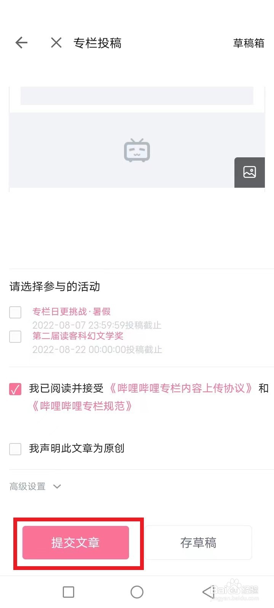
Task: Open the 哔哩哔哩专栏规范 link
Action: click(x=82, y=406)
